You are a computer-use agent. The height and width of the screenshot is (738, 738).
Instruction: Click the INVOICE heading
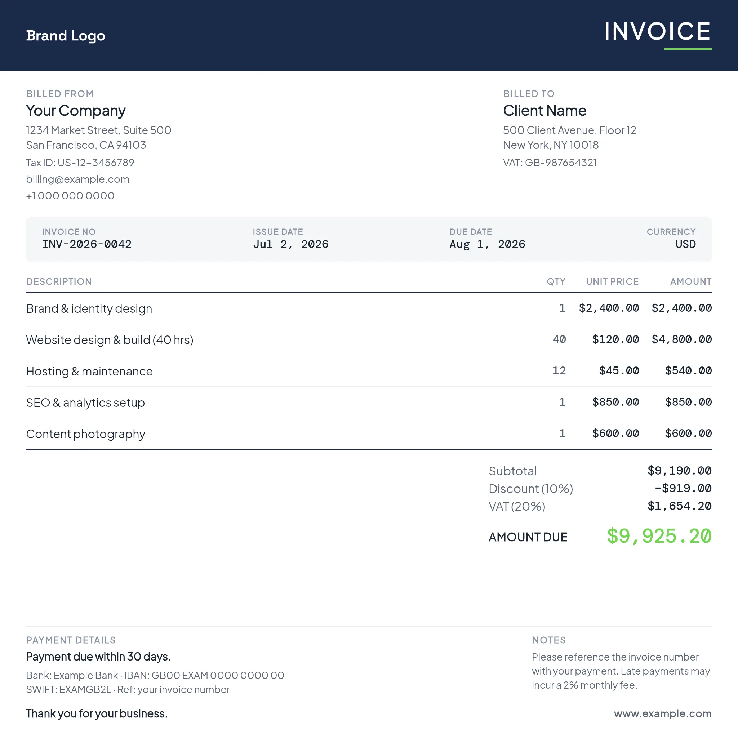[x=657, y=31]
